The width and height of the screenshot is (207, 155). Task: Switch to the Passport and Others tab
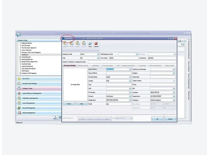pos(128,66)
